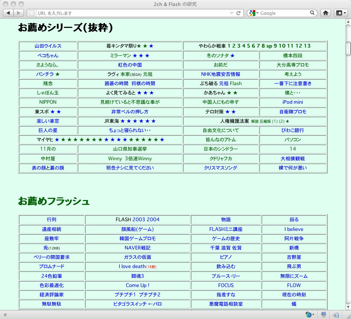Image resolution: width=351 pixels, height=319 pixels.
Task: Open the 山田ウイルス link
Action: click(48, 46)
